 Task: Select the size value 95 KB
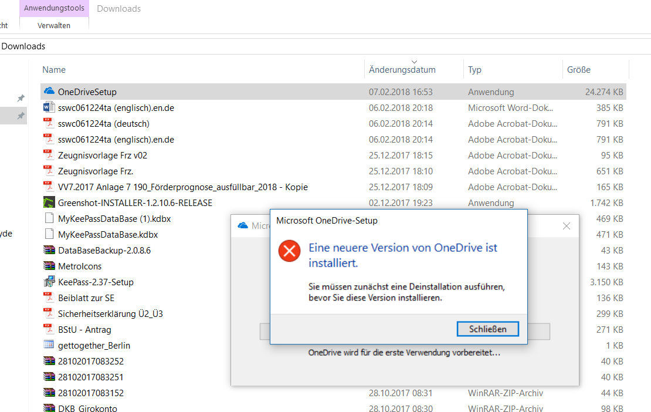[x=612, y=156]
